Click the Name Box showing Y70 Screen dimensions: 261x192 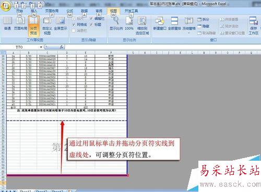click(19, 47)
